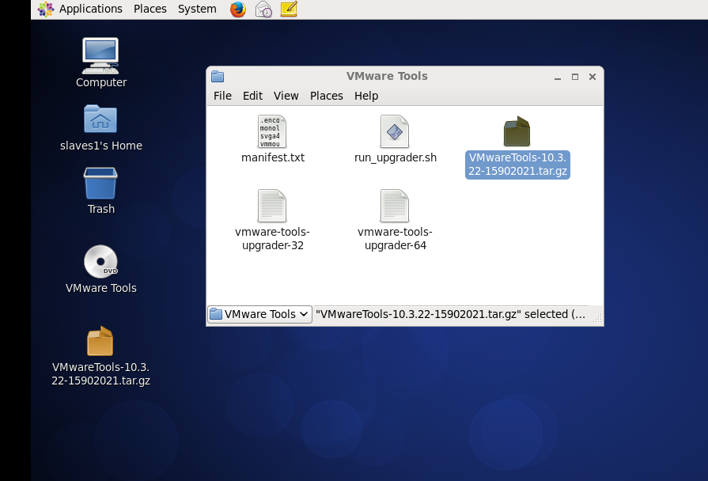Launch Firefox from the top panel
Viewport: 708px width, 481px height.
click(237, 9)
